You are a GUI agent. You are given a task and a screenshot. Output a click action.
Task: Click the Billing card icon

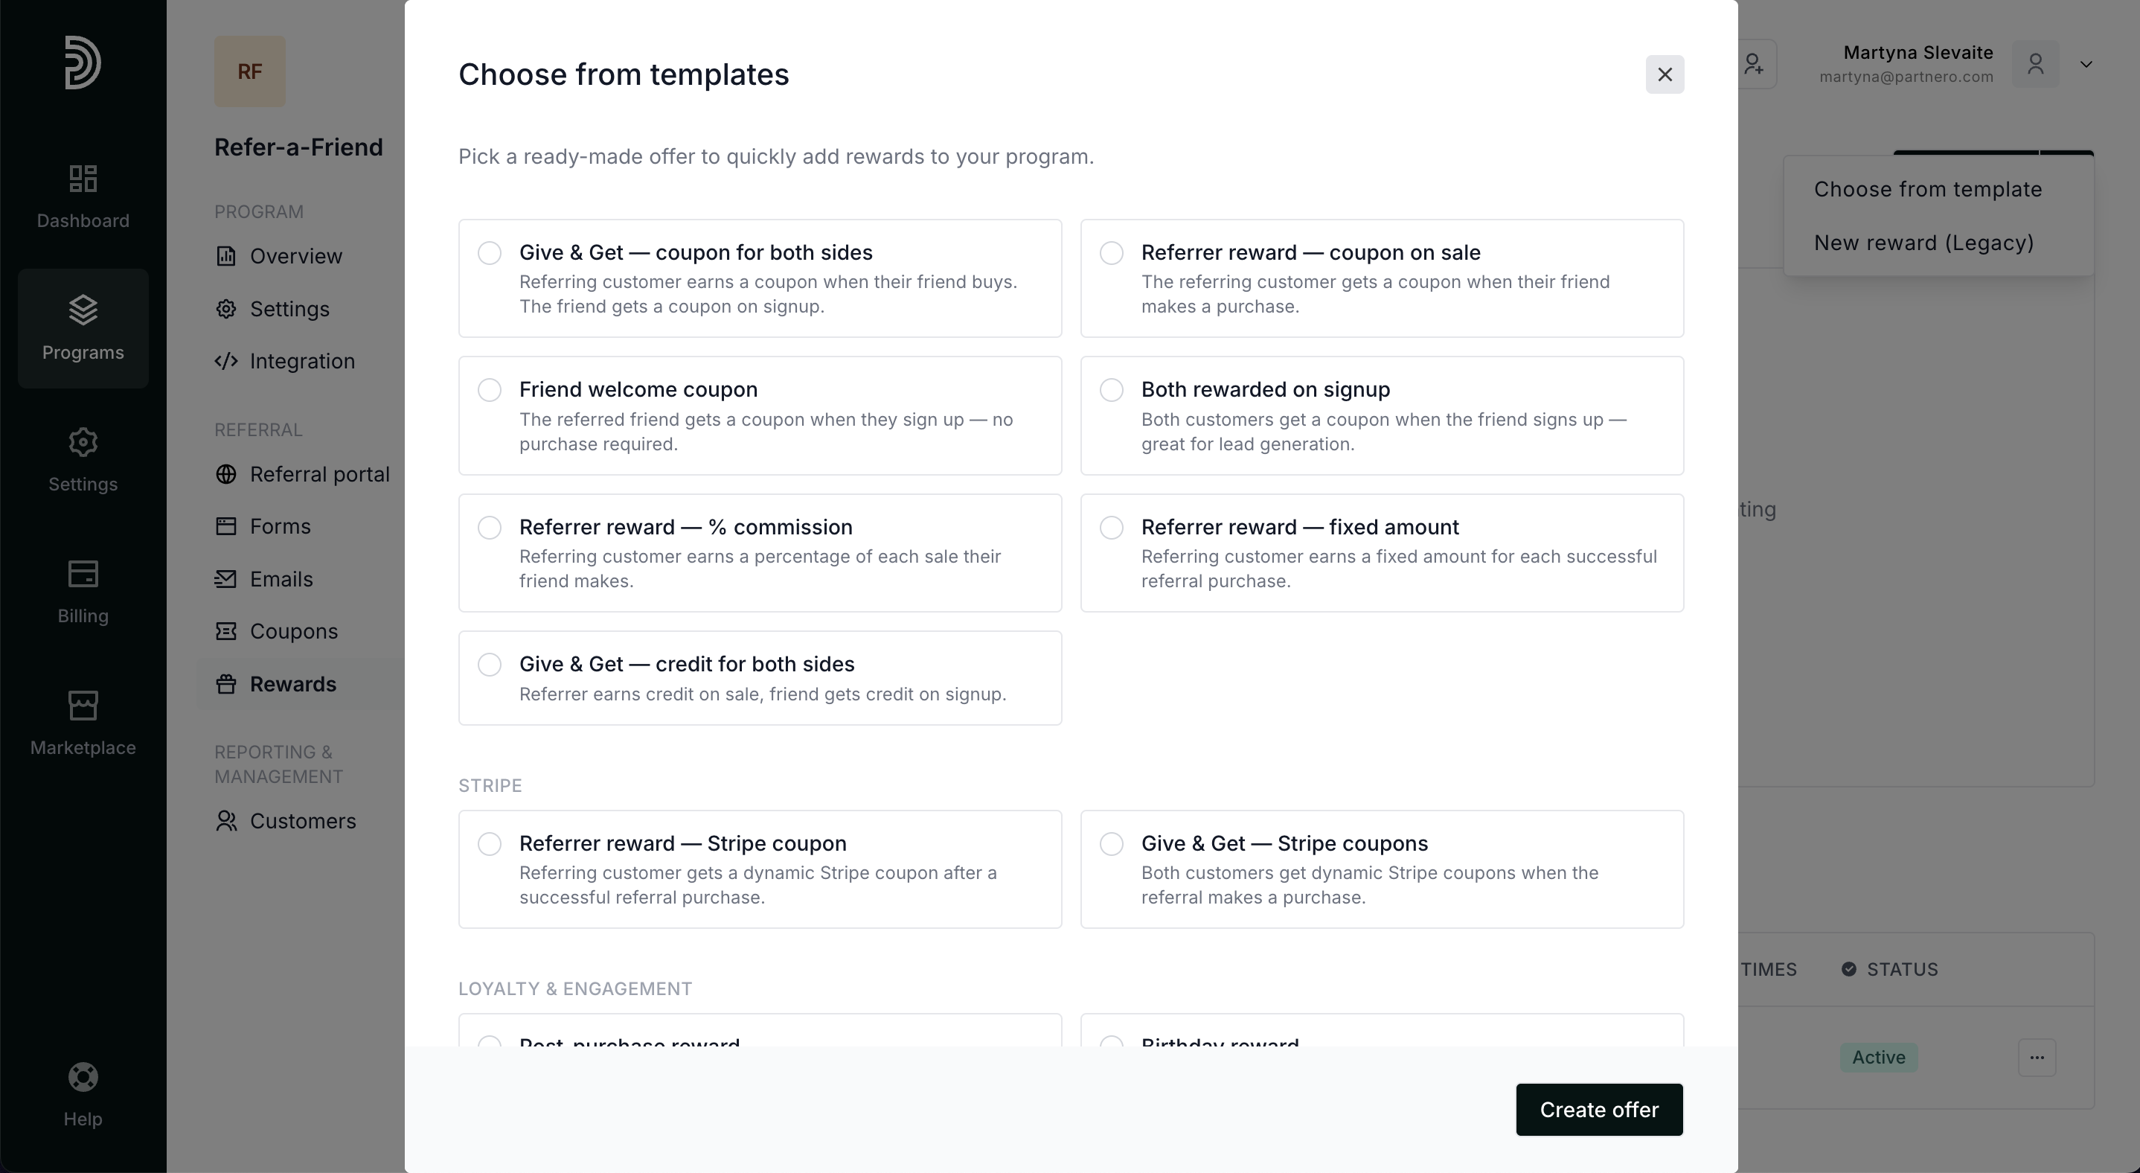83,574
